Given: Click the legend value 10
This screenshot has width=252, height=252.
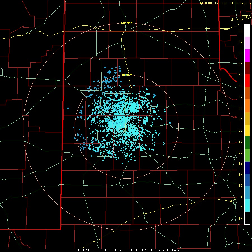Looking at the screenshot, I should pyautogui.click(x=241, y=185).
